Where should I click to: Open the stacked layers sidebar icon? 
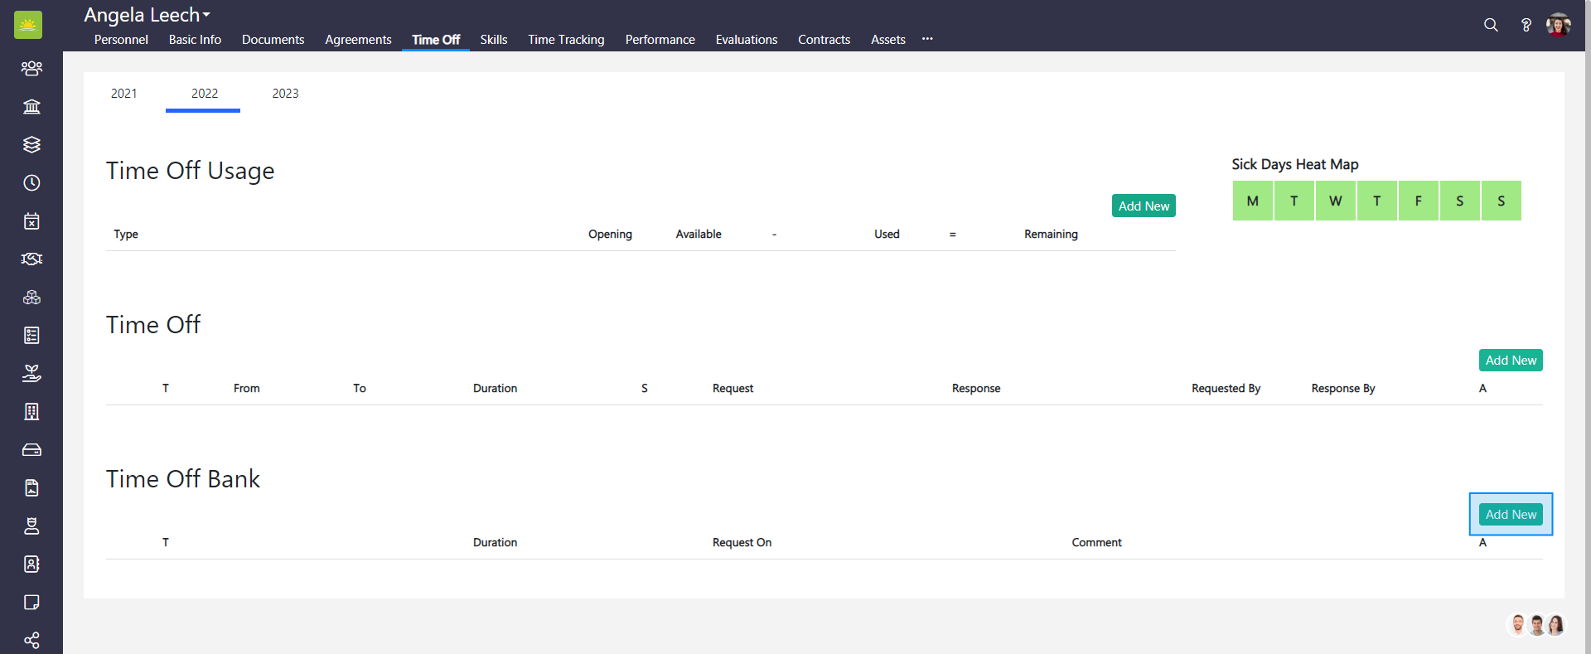tap(31, 144)
